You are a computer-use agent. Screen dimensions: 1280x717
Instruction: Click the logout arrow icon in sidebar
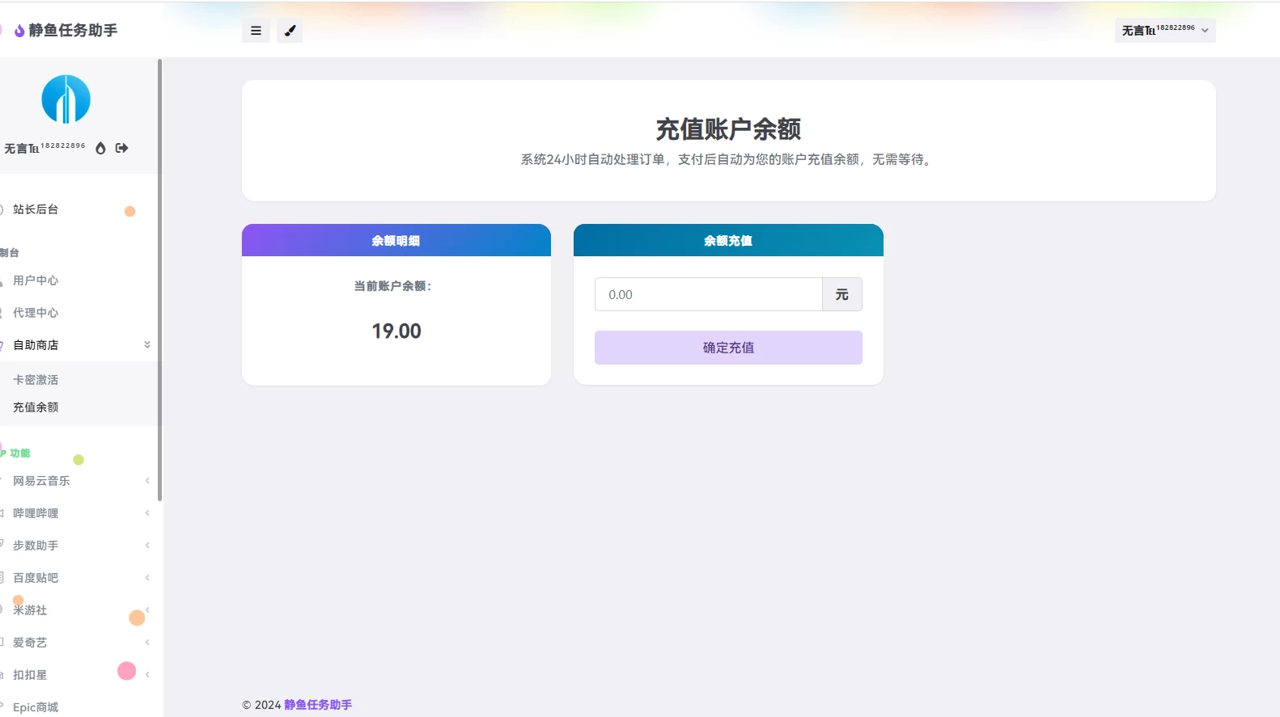coord(122,148)
